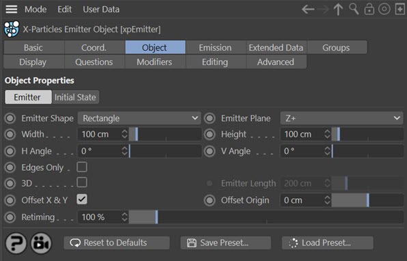Click Reset to Defaults button
This screenshot has height=261, width=407.
[x=117, y=243]
